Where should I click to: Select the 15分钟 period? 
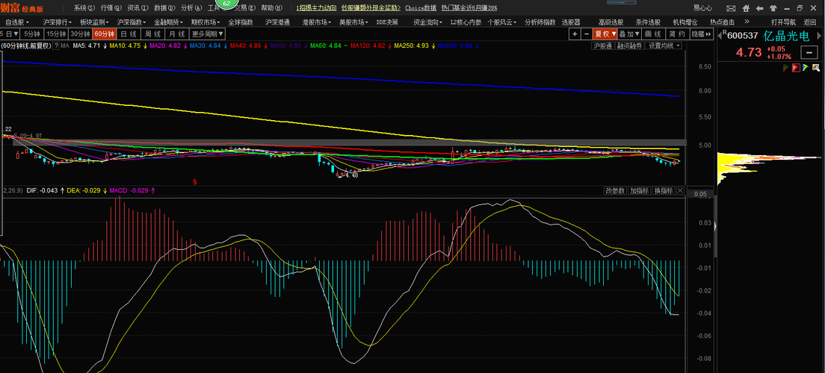(56, 34)
